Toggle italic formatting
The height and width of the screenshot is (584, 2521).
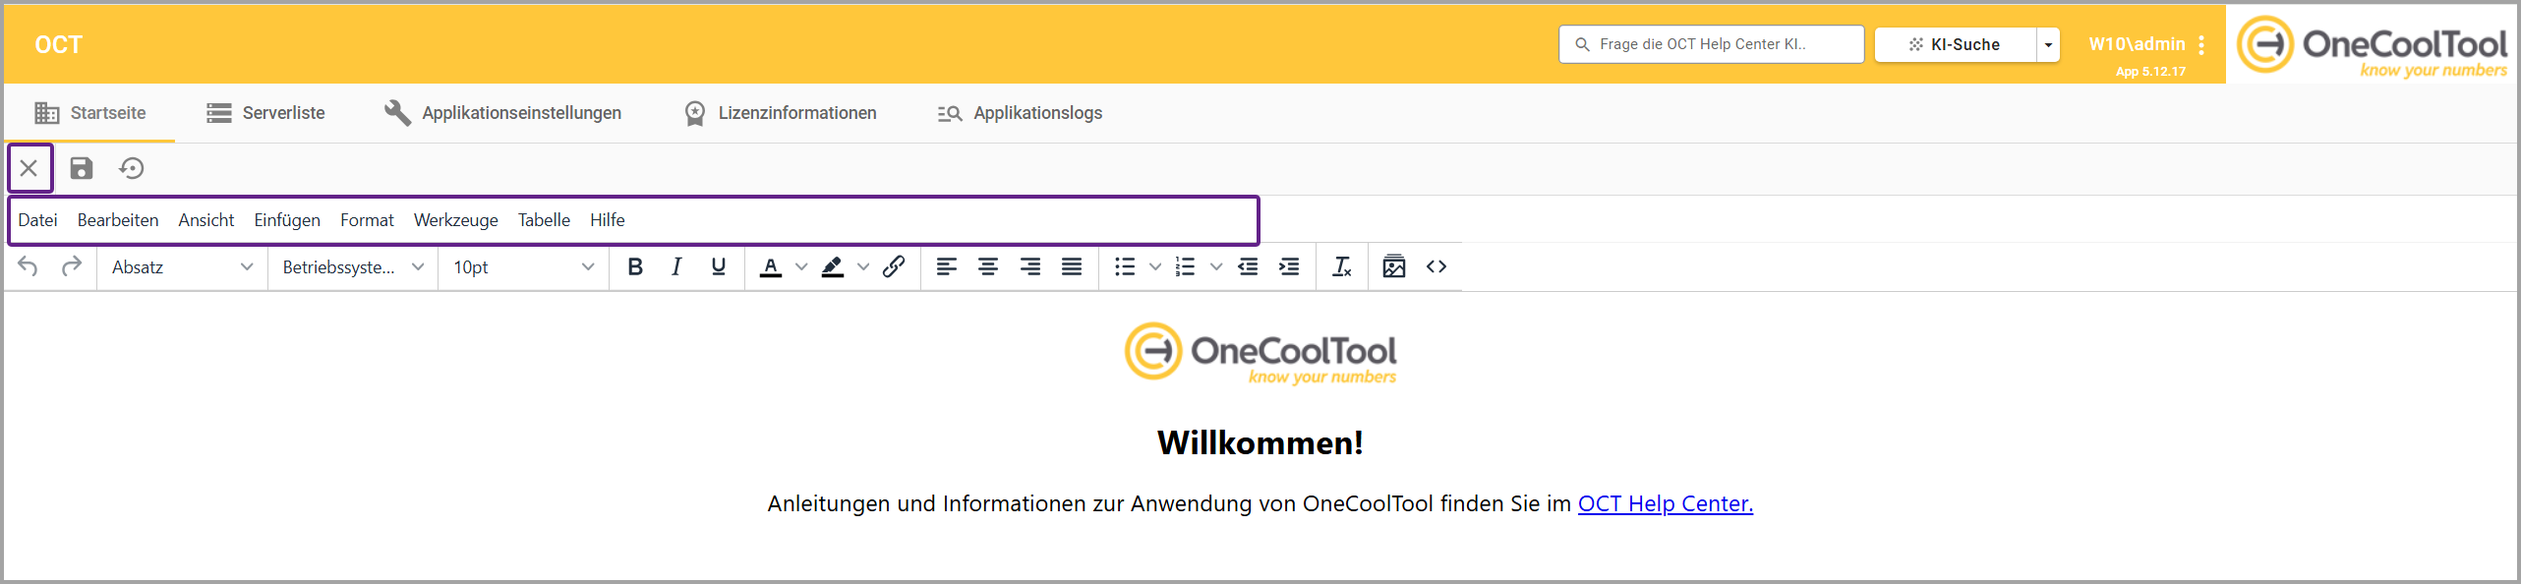pyautogui.click(x=676, y=266)
